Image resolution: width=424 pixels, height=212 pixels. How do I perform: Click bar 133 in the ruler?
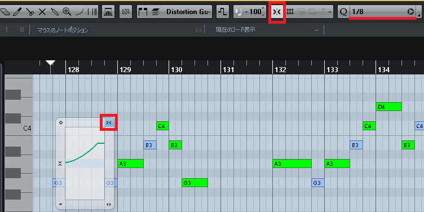click(332, 70)
